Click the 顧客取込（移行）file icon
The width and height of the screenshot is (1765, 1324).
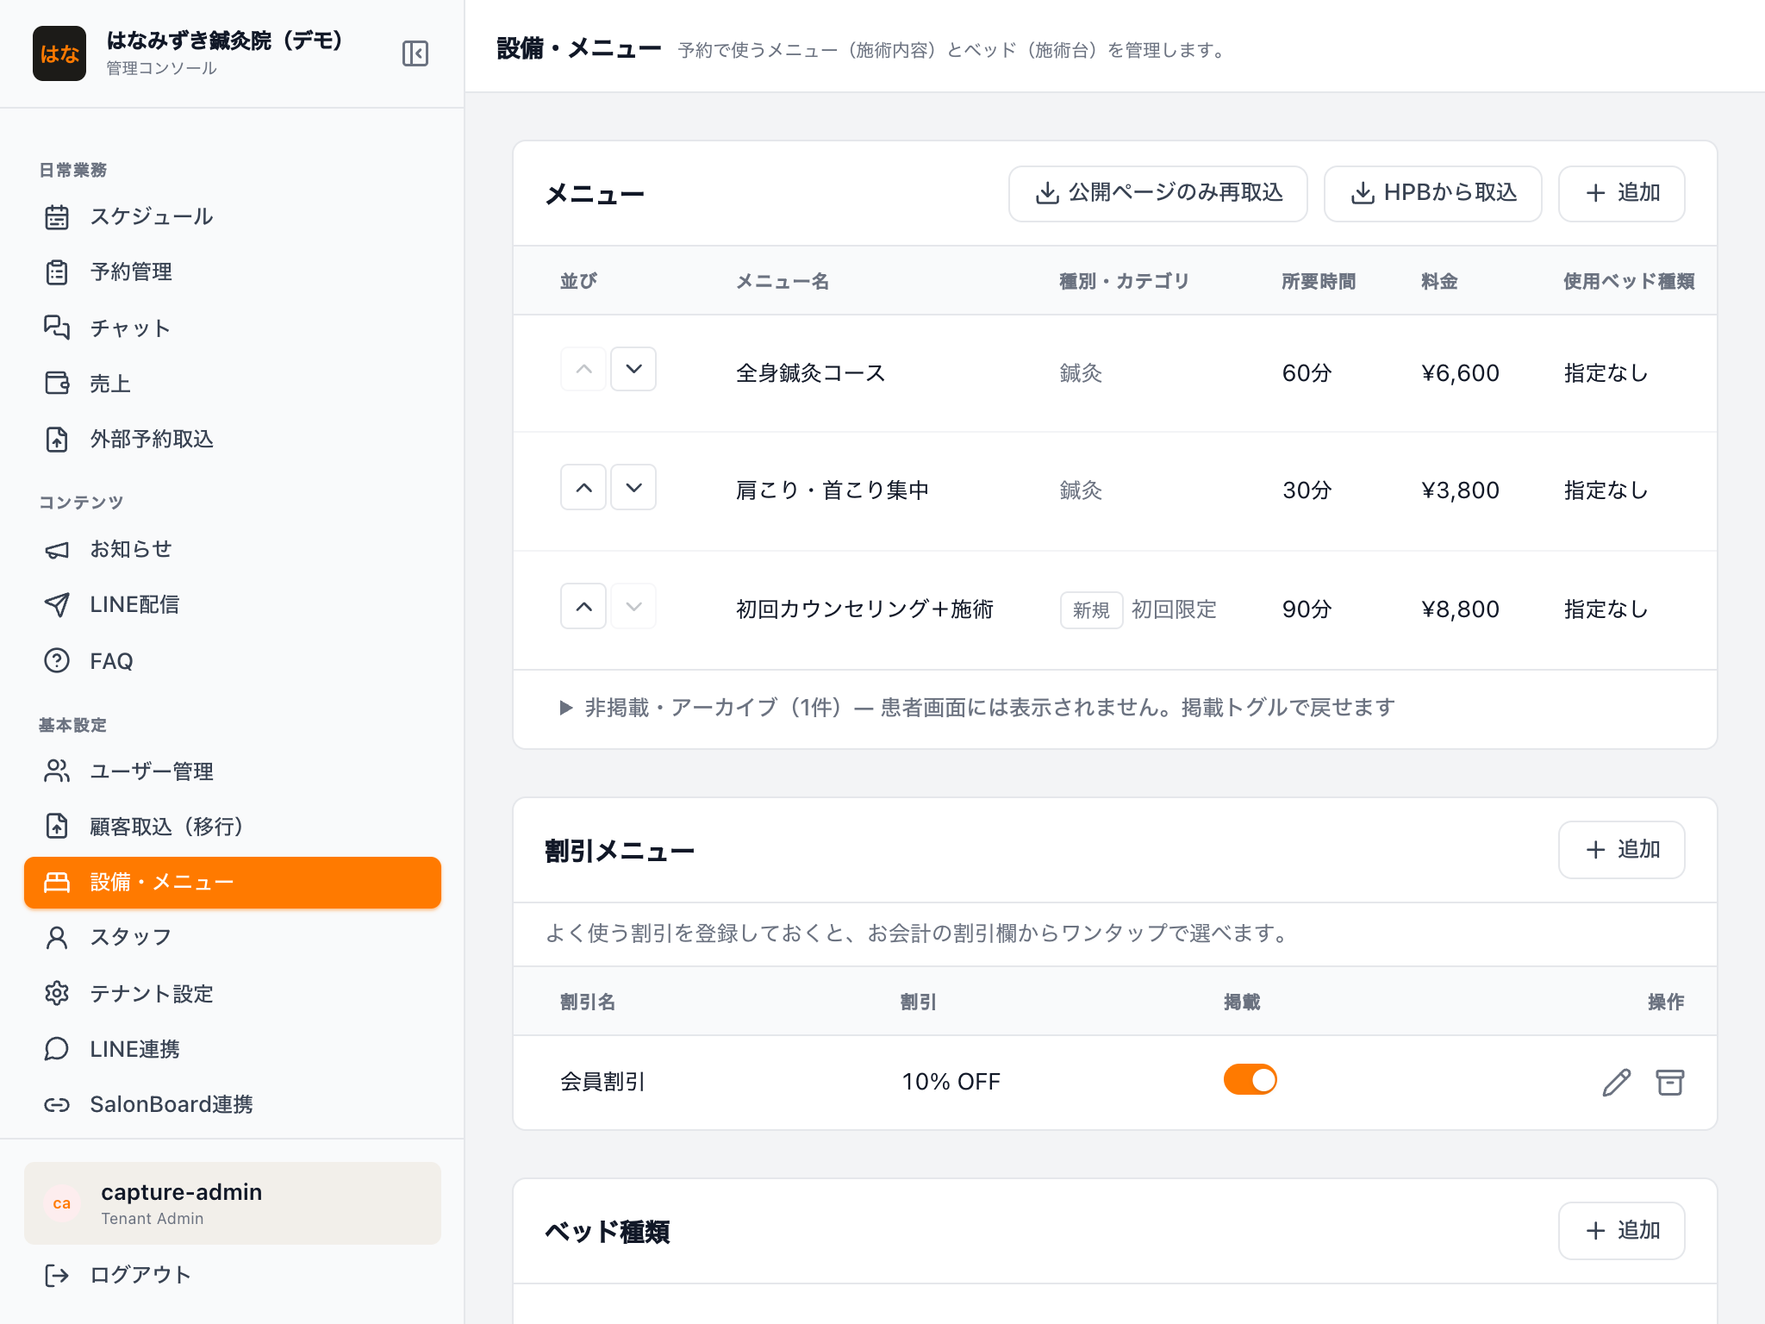(x=57, y=826)
